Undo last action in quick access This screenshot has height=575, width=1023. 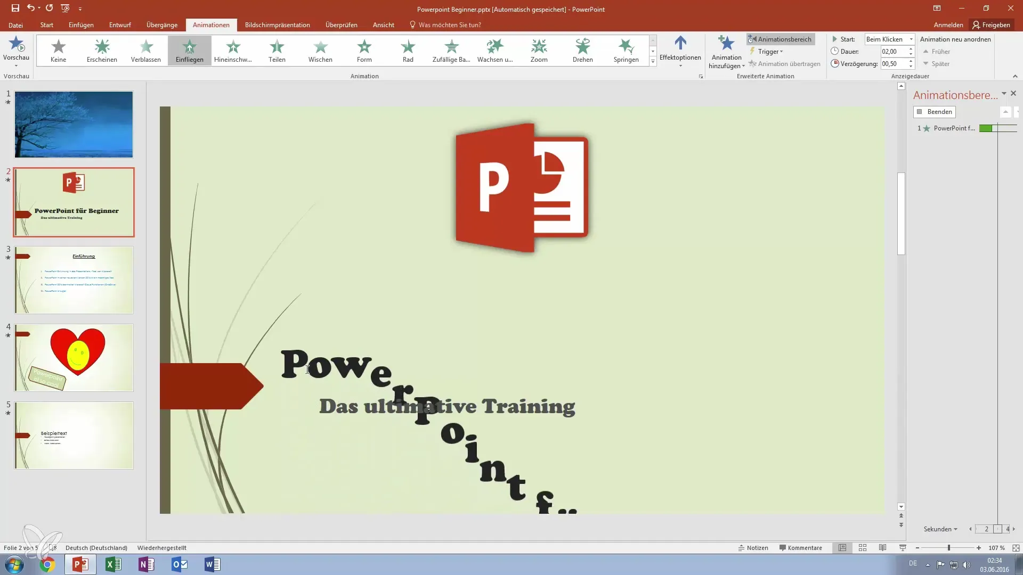tap(31, 8)
